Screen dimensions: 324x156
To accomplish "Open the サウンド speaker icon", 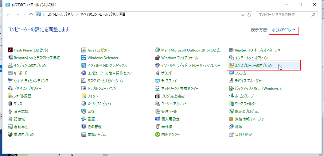I will (x=158, y=73).
